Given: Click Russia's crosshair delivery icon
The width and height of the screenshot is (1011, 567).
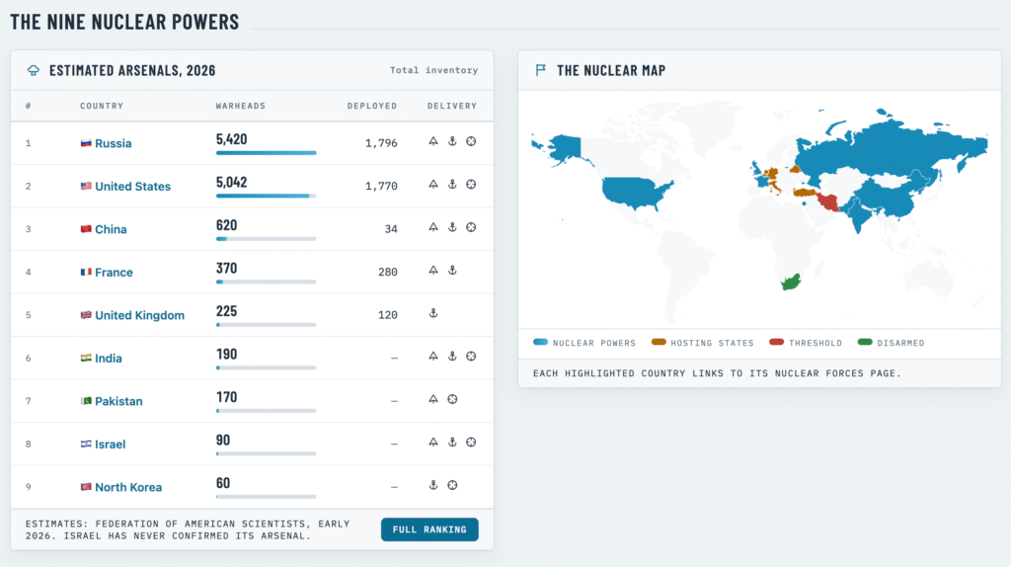Looking at the screenshot, I should point(471,141).
